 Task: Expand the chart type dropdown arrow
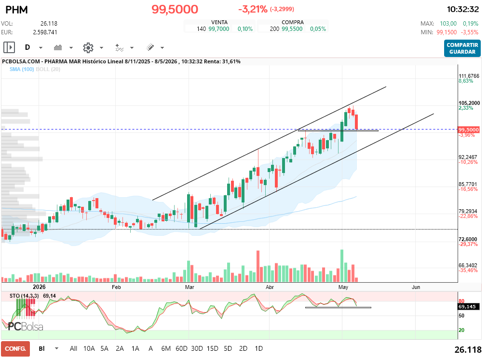(71, 48)
